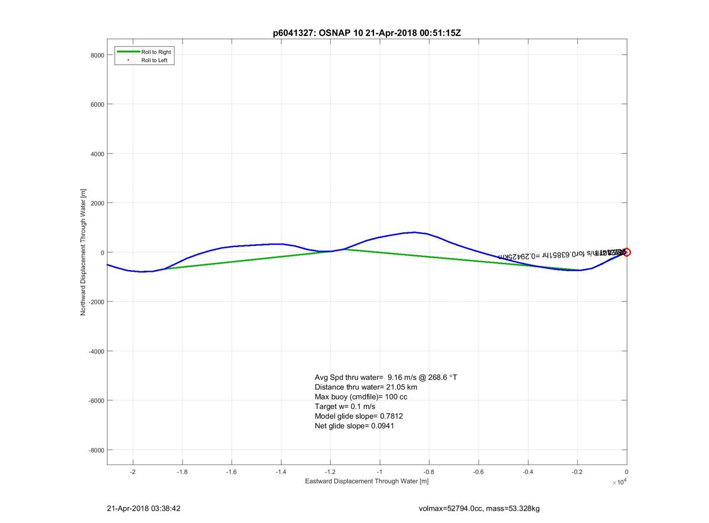This screenshot has width=709, height=523.
Task: Click the Target w= 0.1 m/s line
Action: 345,407
